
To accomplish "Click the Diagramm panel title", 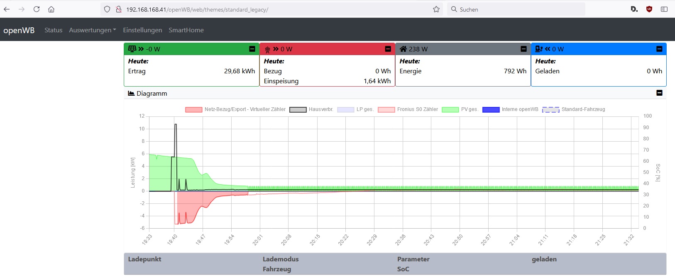I will [152, 94].
